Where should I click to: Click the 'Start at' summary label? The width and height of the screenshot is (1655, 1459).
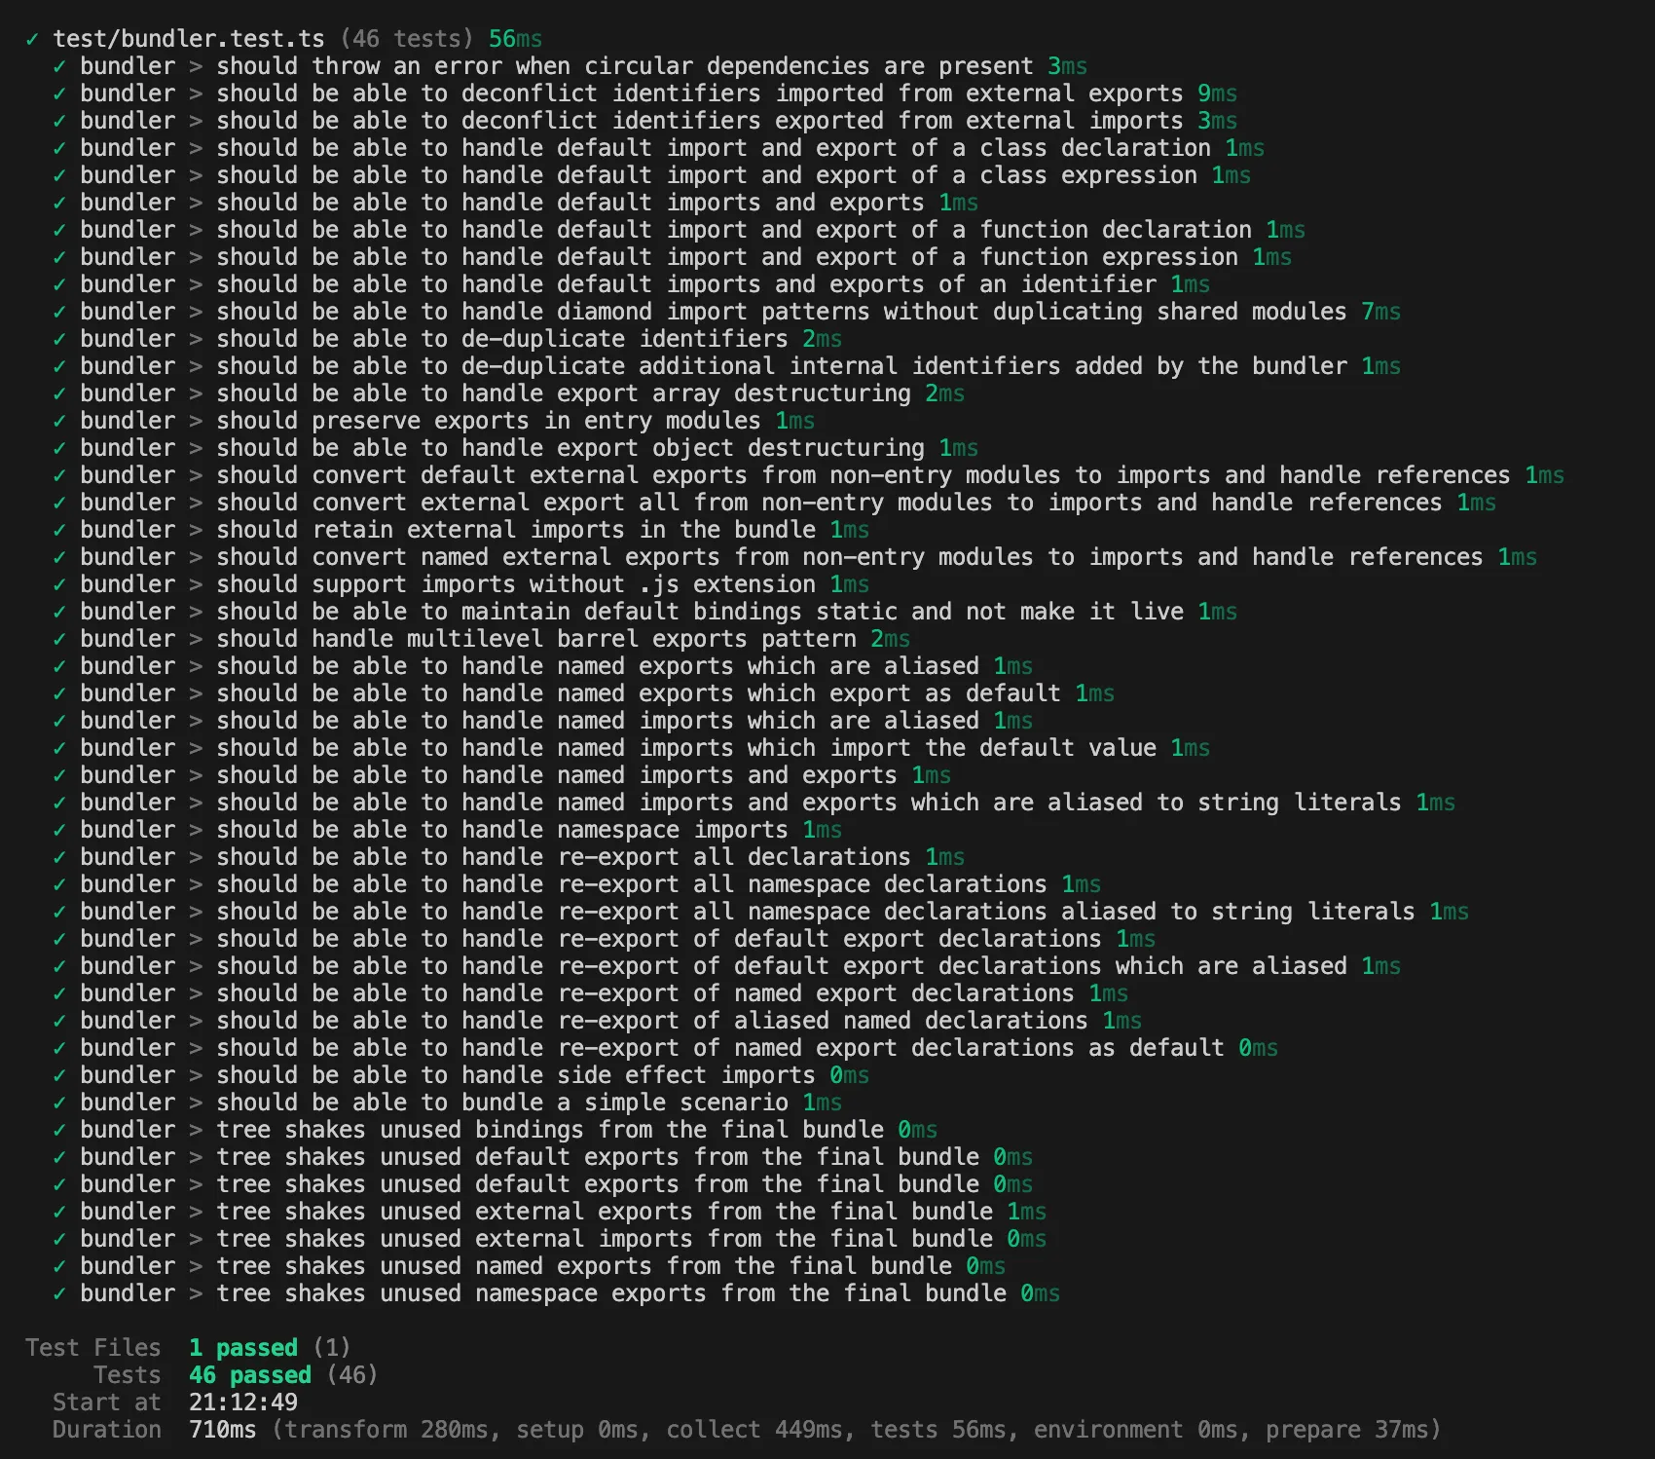coord(106,1403)
